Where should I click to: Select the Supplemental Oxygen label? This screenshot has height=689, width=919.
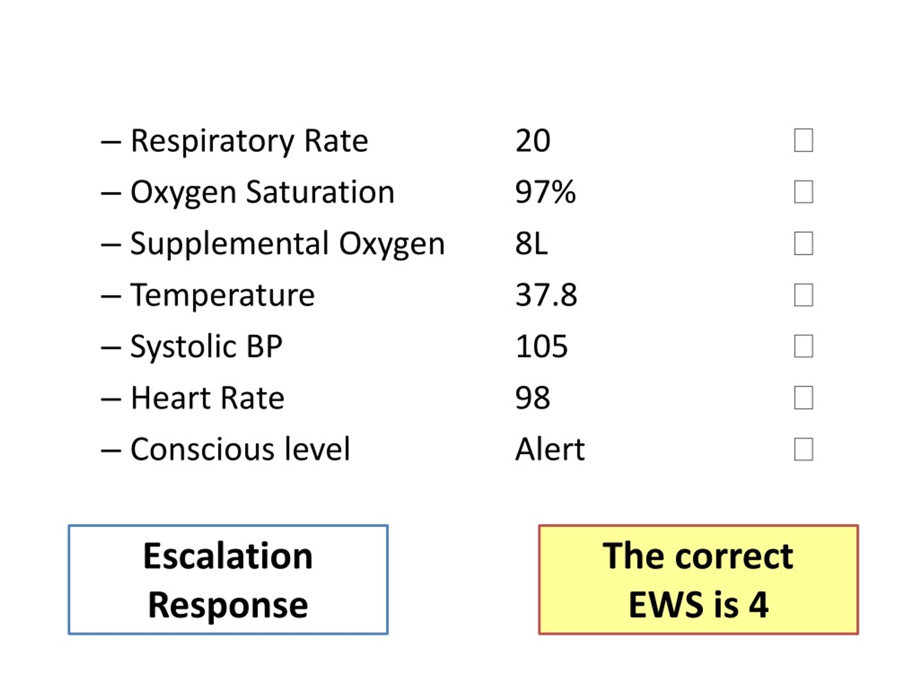click(288, 245)
